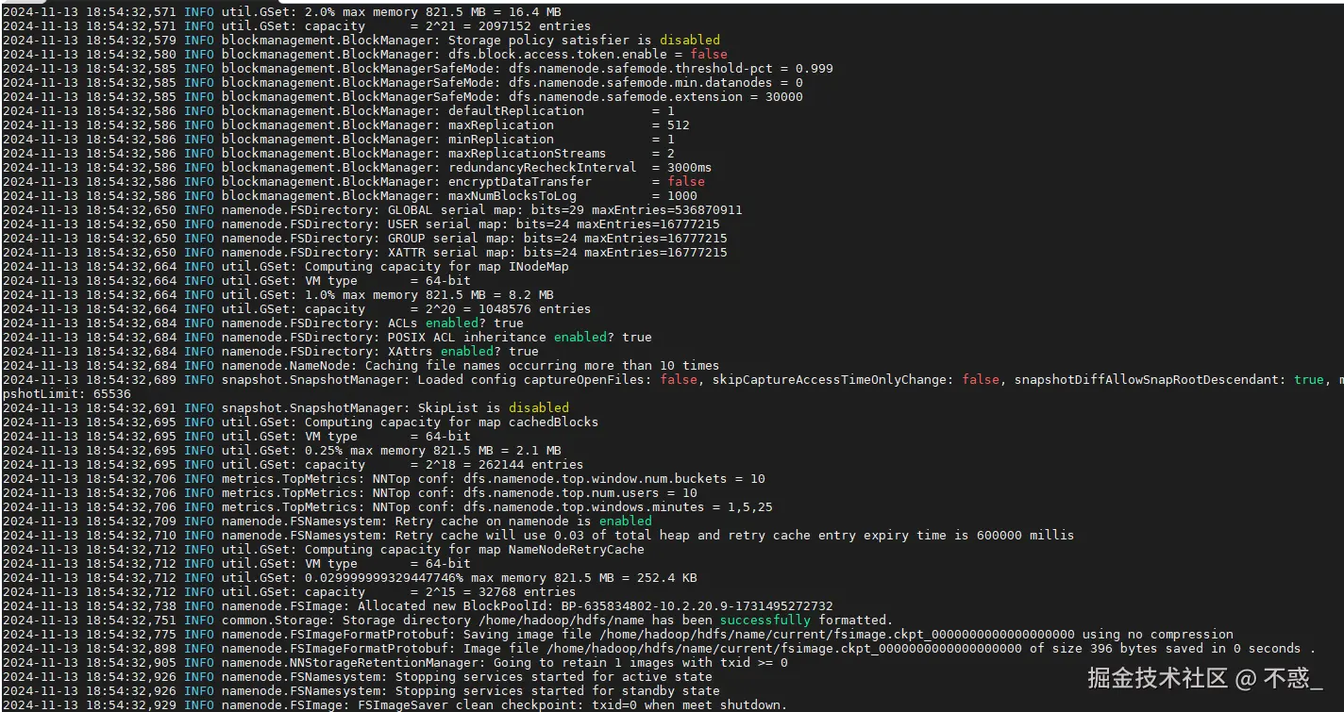Select the "safemode.min.datanodes = 0" line
Screen dimensions: 1344x712
(x=402, y=83)
